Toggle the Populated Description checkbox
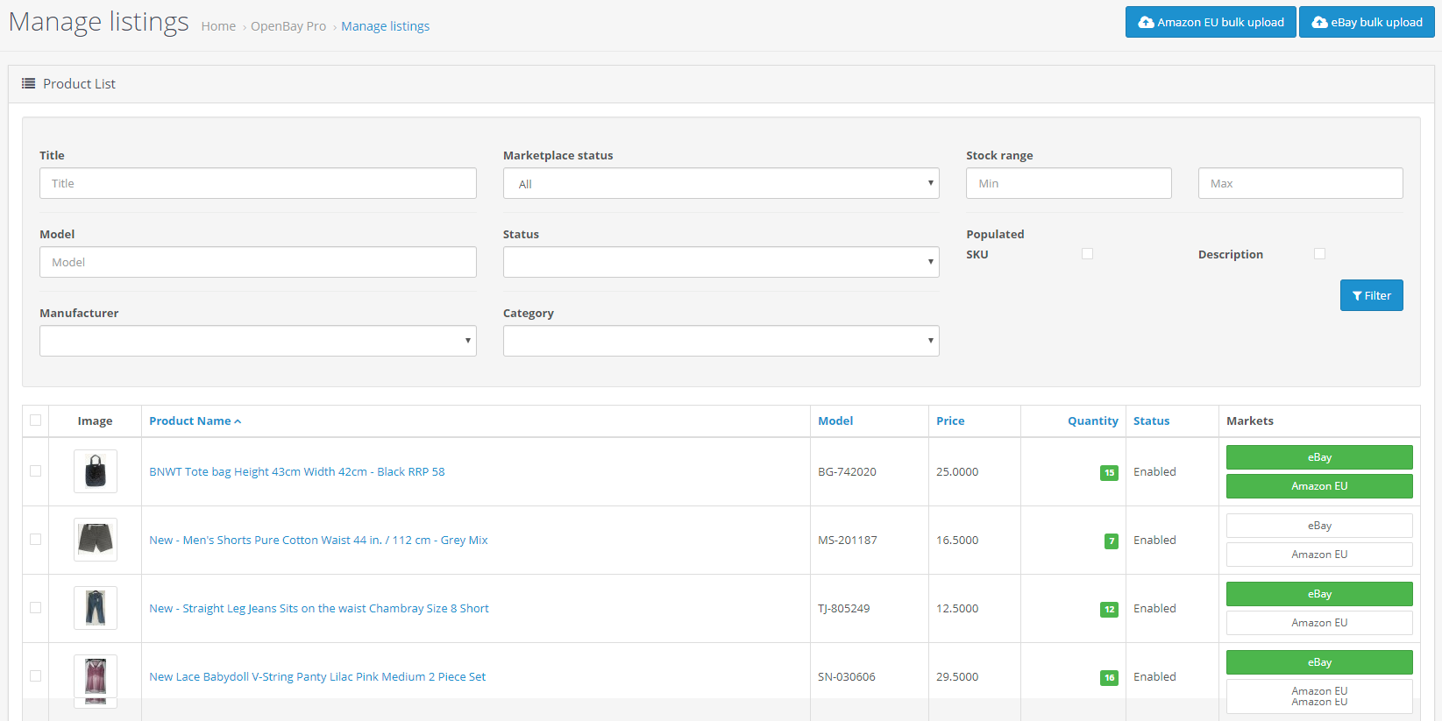The width and height of the screenshot is (1442, 721). 1319,253
